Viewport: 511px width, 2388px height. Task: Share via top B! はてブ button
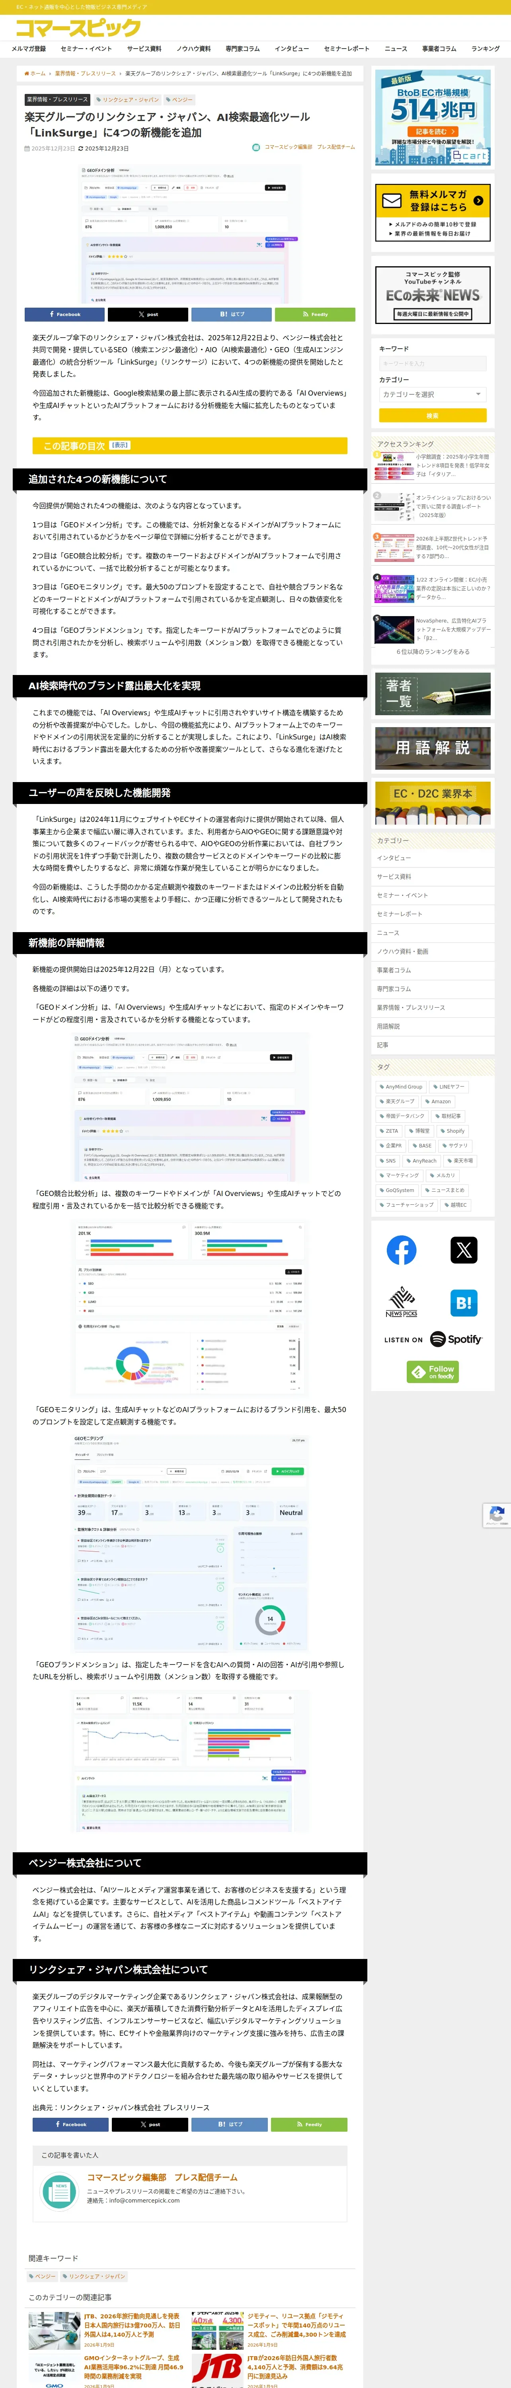pyautogui.click(x=232, y=314)
